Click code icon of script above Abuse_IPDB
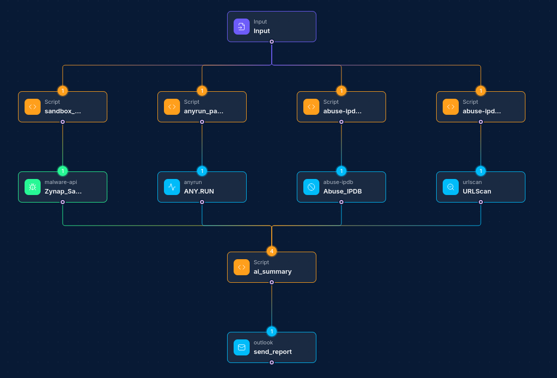Image resolution: width=557 pixels, height=378 pixels. 311,107
